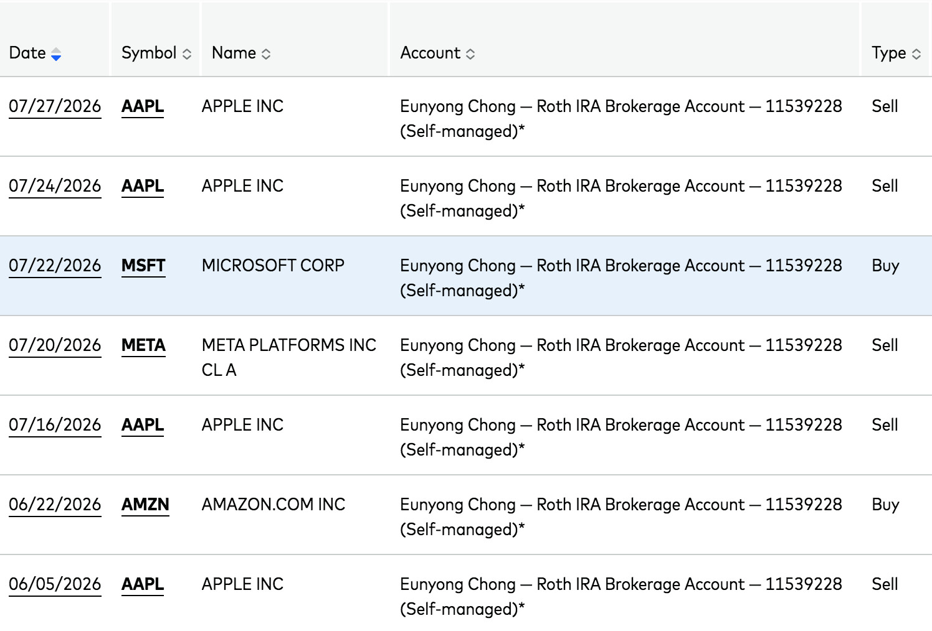Screen dimensions: 932x631
Task: Open AAPL symbol link in 07/24/2026 row
Action: 143,186
